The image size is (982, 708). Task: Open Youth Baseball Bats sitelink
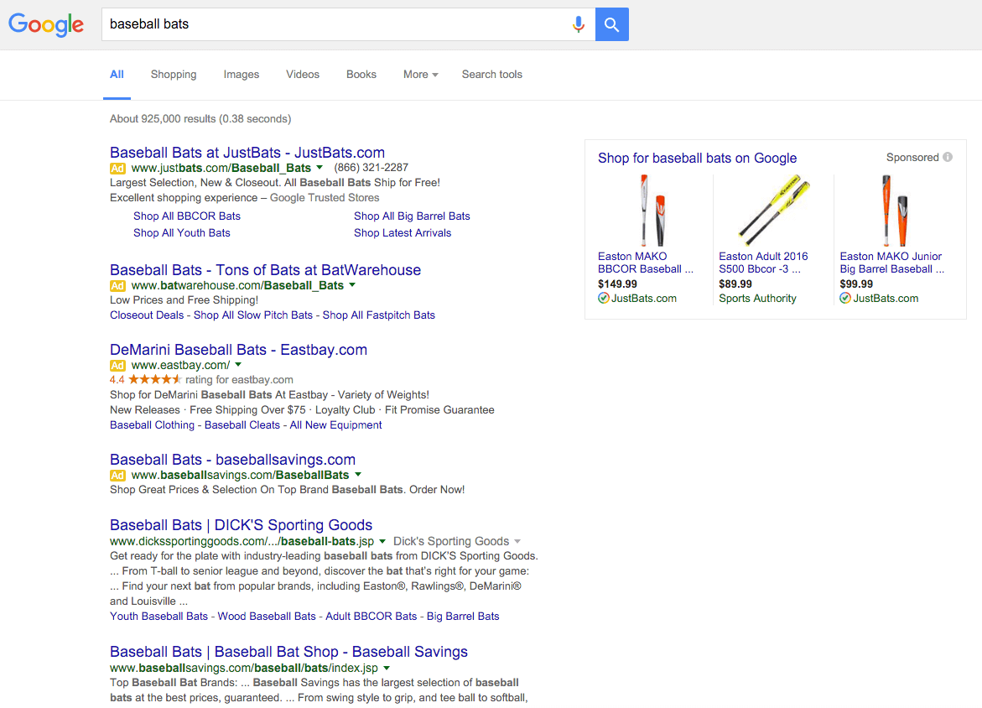click(158, 617)
